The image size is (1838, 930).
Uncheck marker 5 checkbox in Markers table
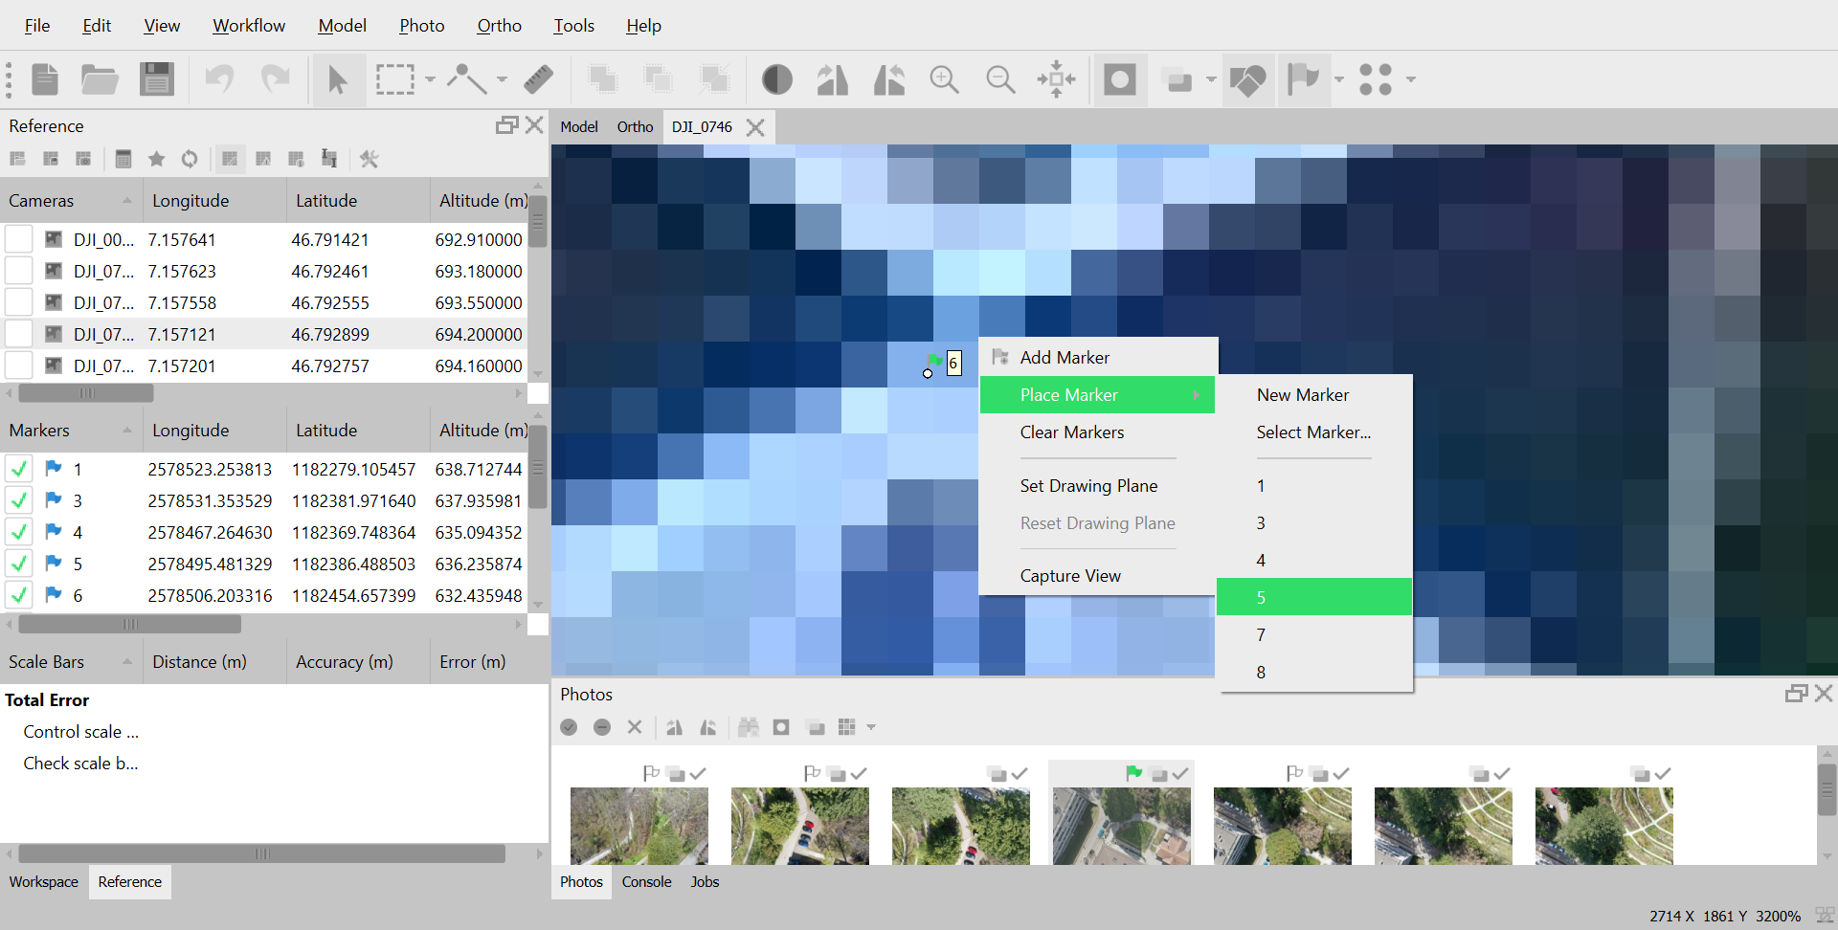click(19, 564)
